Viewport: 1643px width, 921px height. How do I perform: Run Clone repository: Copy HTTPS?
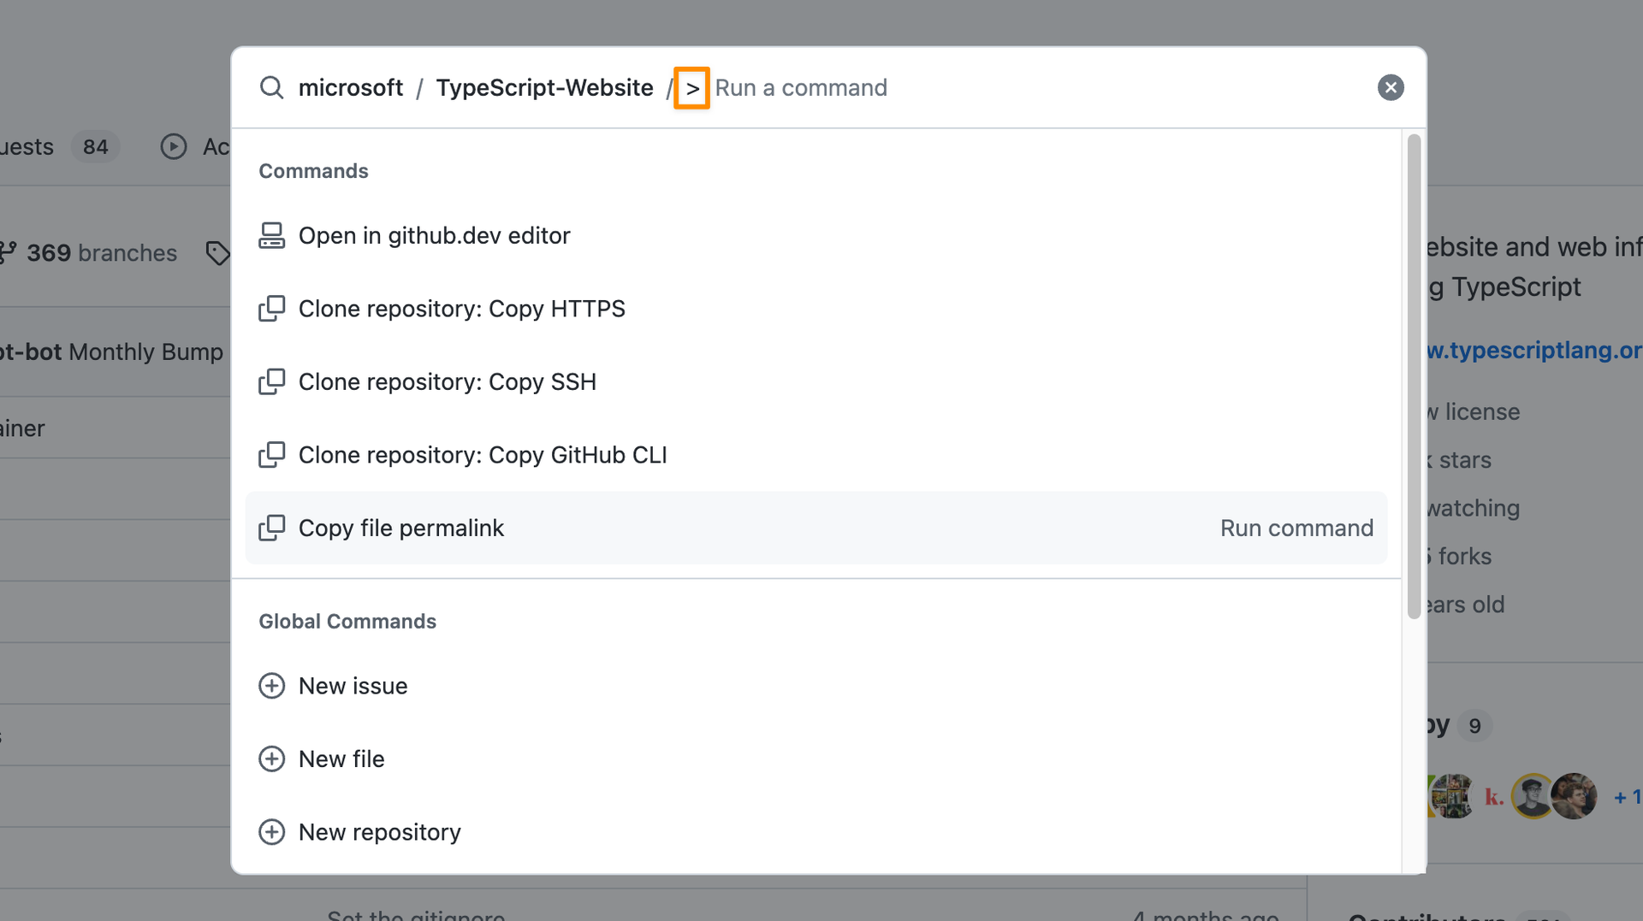point(816,309)
